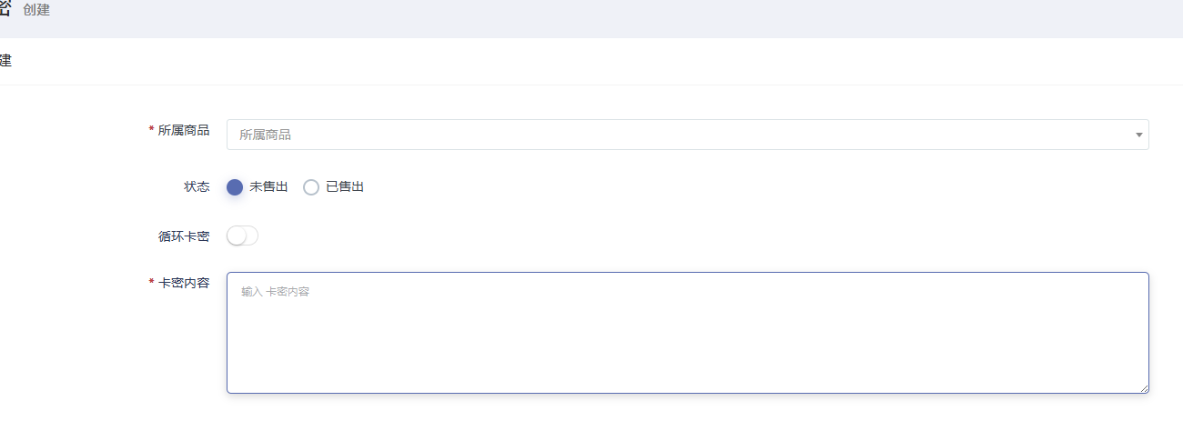
Task: Click the 所属商品 field label
Action: coord(184,130)
